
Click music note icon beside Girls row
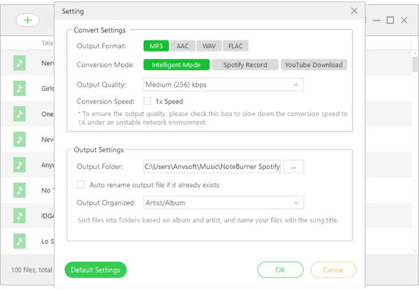click(20, 88)
